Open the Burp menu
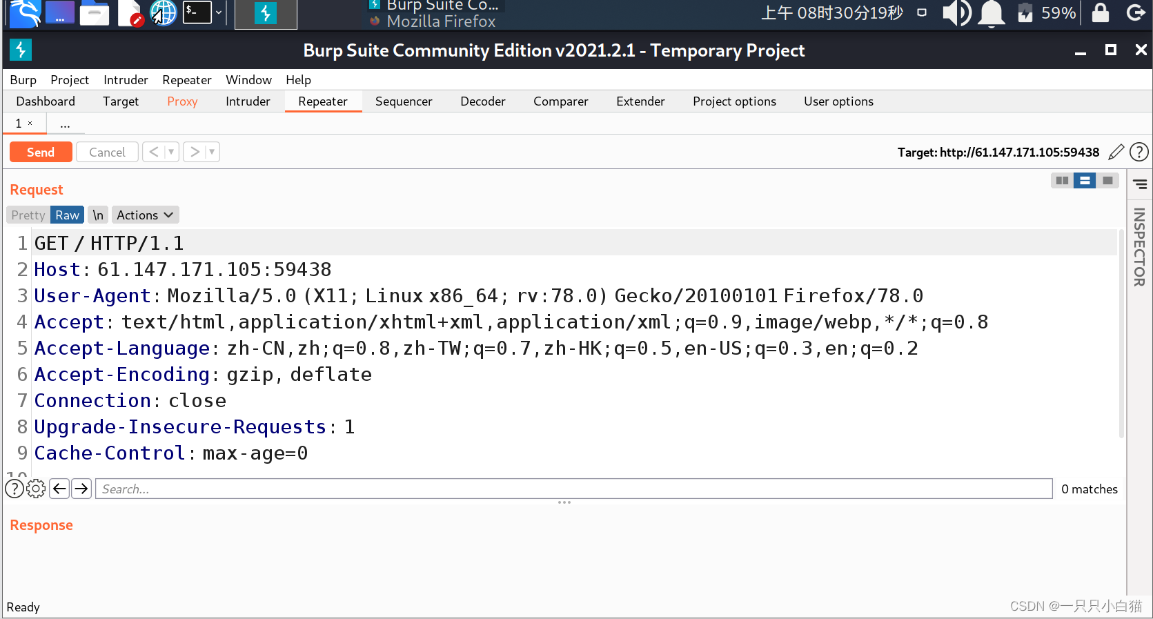The image size is (1153, 619). [x=23, y=80]
